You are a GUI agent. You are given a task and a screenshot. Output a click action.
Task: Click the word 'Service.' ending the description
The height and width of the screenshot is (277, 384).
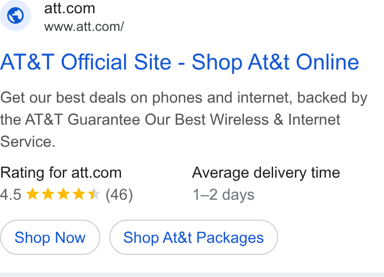click(x=28, y=142)
